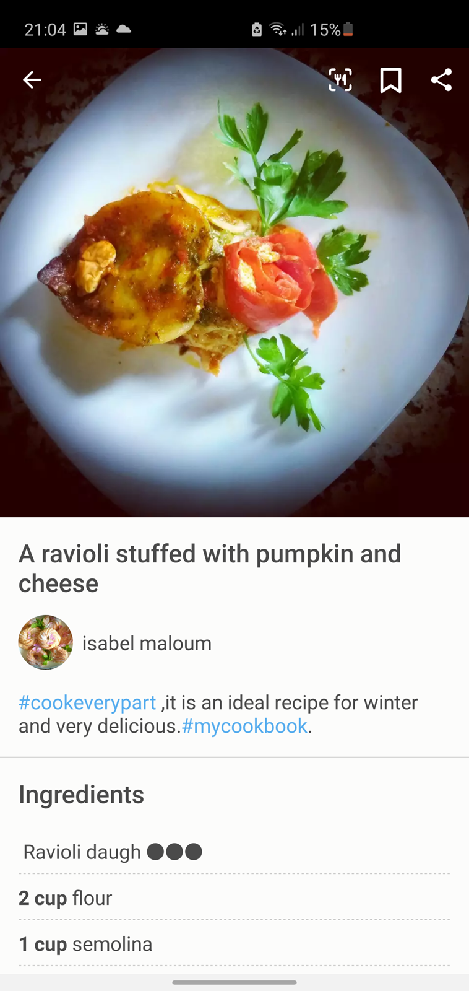
Task: Tap the Ravioli daugh section row
Action: point(234,852)
